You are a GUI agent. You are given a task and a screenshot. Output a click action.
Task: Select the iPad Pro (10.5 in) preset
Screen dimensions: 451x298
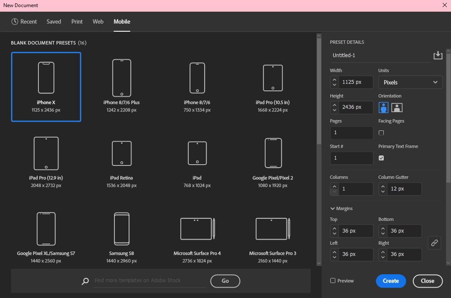[x=273, y=87]
